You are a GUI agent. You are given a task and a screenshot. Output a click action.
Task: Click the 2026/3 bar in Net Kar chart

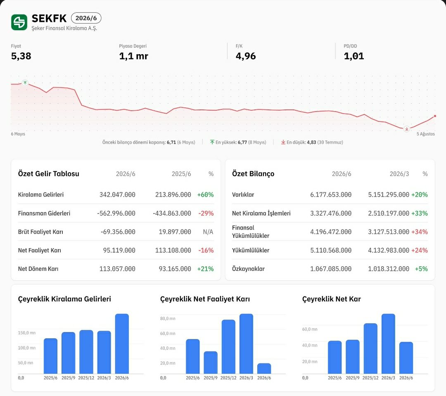[388, 344]
